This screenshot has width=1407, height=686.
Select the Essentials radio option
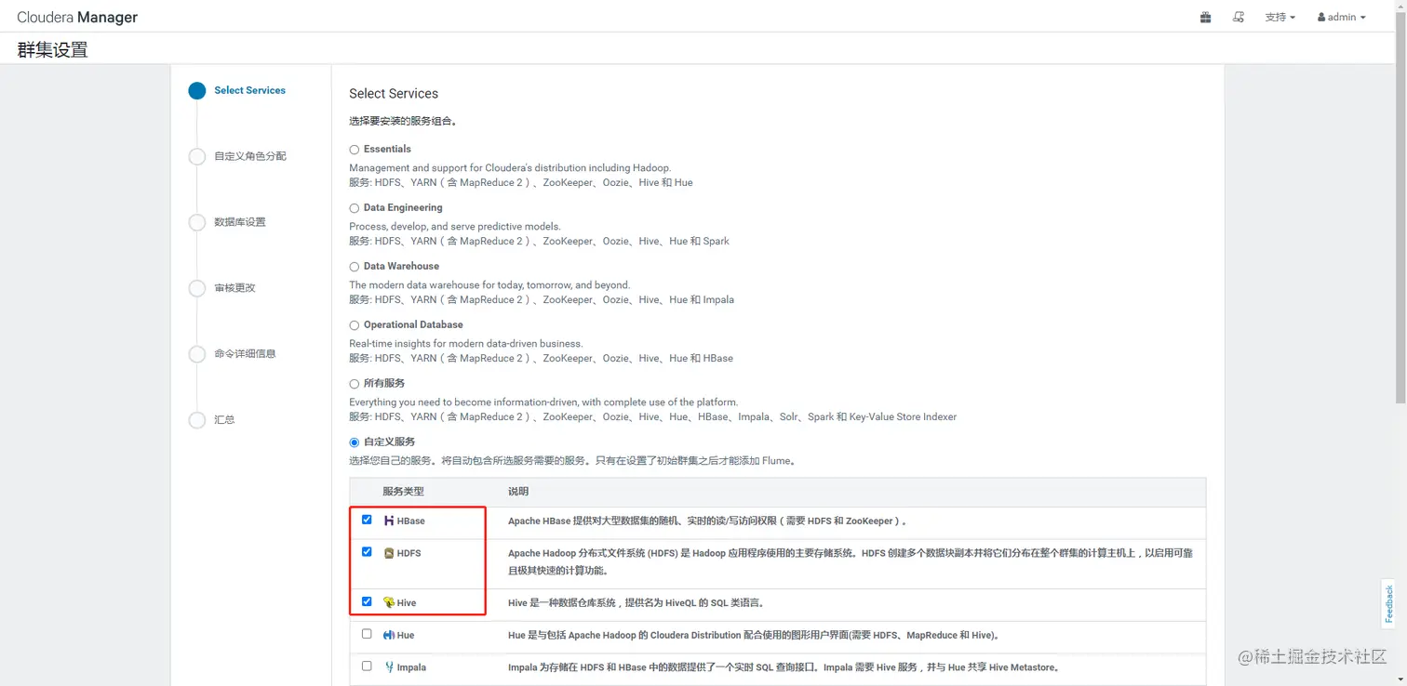click(x=354, y=150)
